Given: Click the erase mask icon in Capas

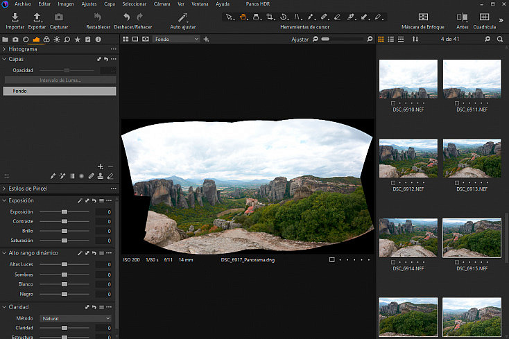Looking at the screenshot, I should click(110, 176).
